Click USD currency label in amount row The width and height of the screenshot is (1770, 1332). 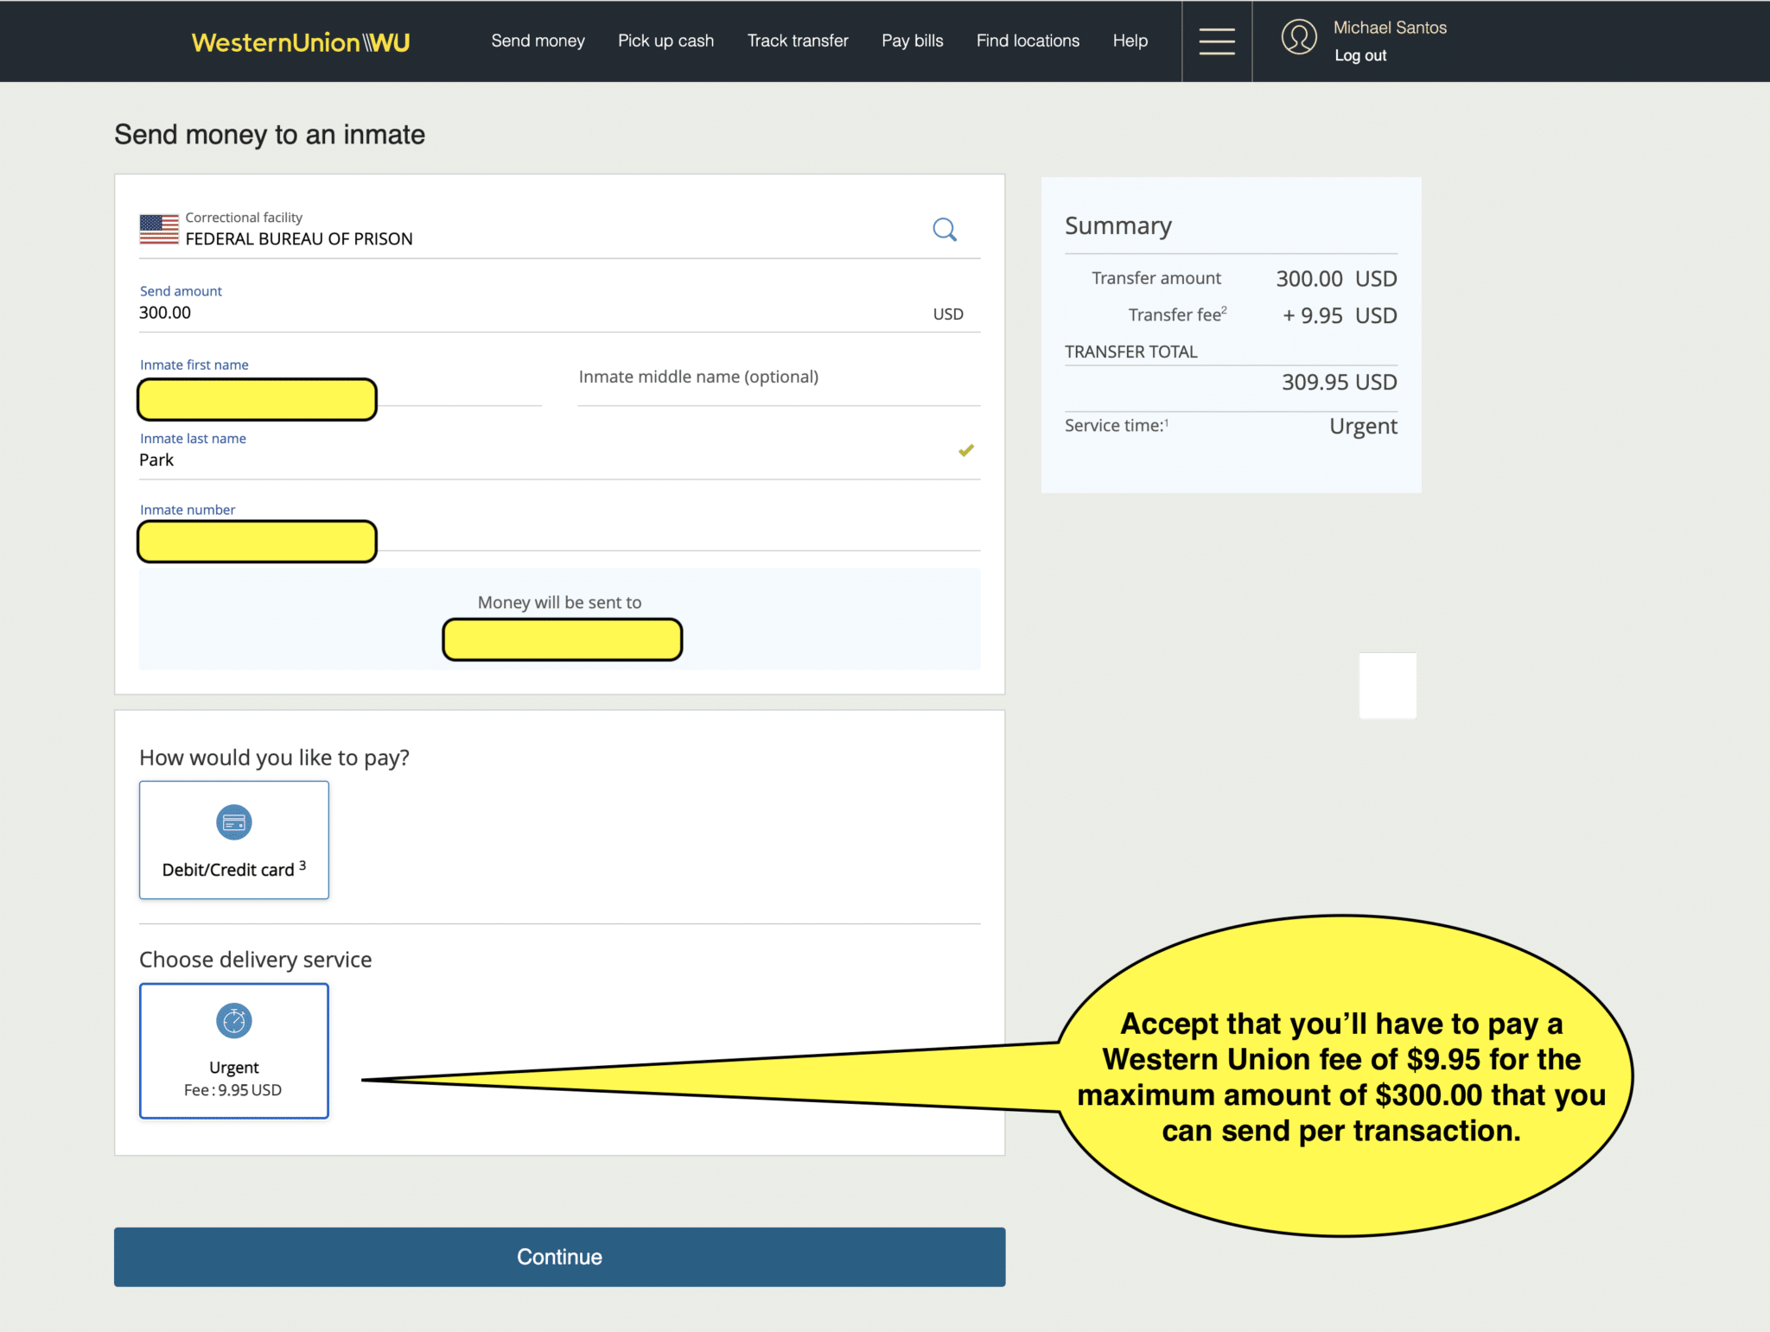tap(948, 314)
